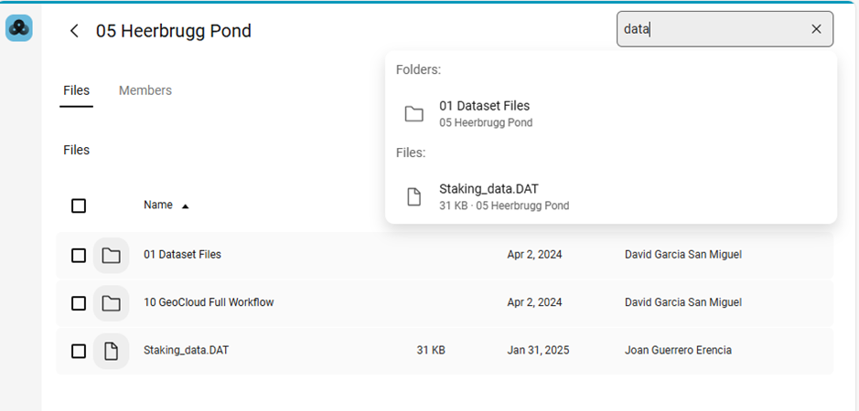Viewport: 859px width, 411px height.
Task: Click file icon in Staking_data.DAT table row
Action: click(x=111, y=351)
